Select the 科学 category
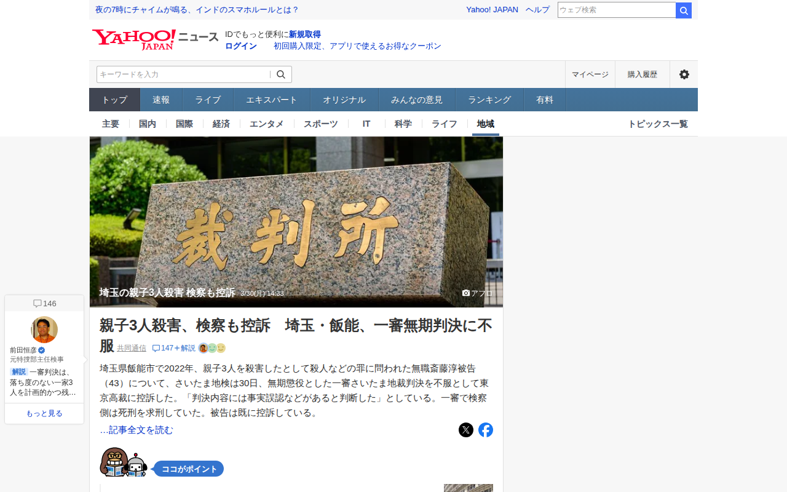The image size is (787, 492). pyautogui.click(x=403, y=124)
